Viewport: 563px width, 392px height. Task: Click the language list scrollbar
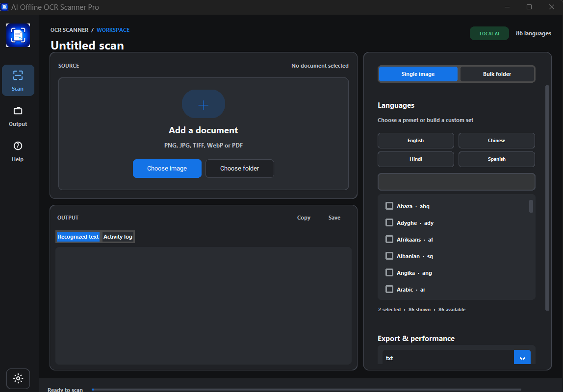pyautogui.click(x=531, y=206)
